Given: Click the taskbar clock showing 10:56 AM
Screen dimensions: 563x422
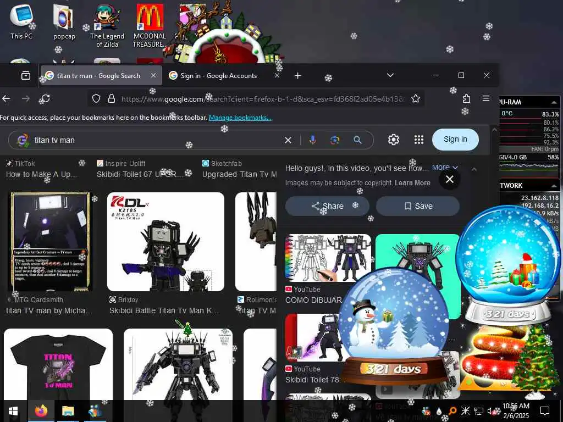Looking at the screenshot, I should point(516,411).
